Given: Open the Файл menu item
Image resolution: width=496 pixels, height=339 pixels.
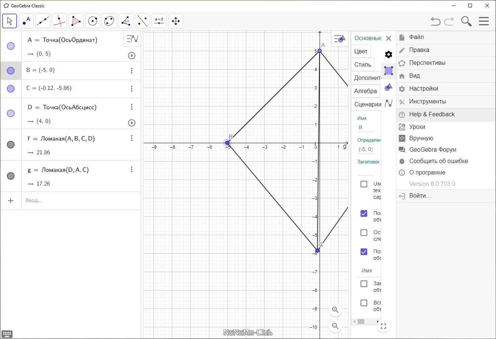Looking at the screenshot, I should coord(416,37).
